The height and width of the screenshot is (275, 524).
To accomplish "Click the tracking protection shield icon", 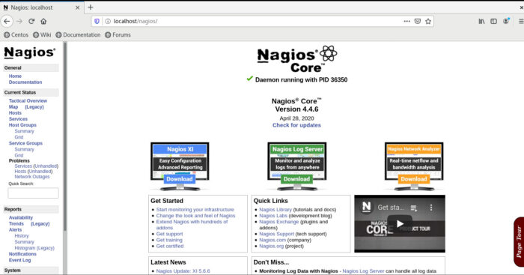I will 97,22.
